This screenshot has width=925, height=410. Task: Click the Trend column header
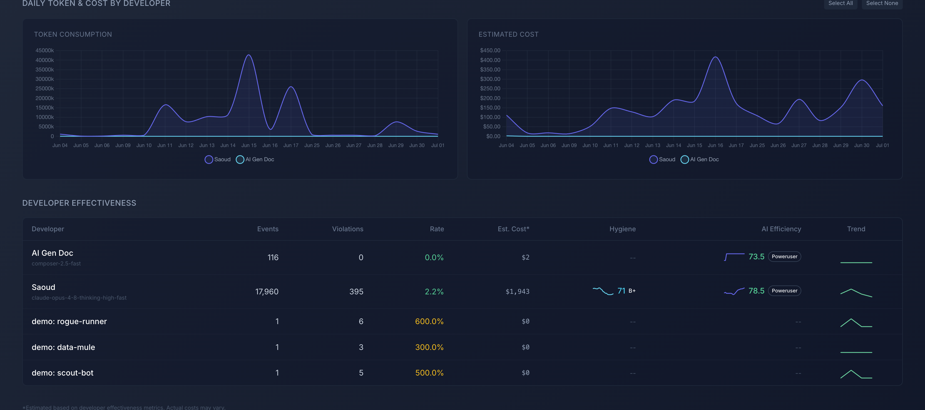[x=856, y=229]
